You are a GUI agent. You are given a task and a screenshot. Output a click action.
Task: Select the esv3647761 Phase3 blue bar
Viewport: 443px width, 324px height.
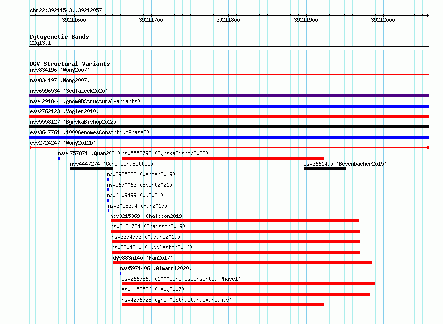click(x=229, y=137)
